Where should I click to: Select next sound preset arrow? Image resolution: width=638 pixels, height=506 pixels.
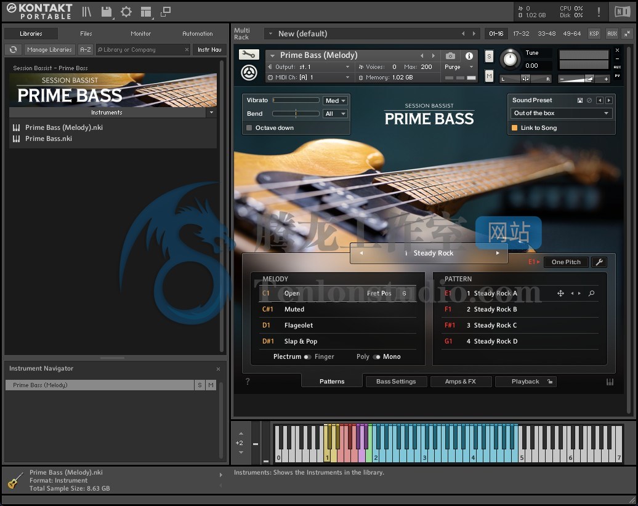tap(608, 100)
